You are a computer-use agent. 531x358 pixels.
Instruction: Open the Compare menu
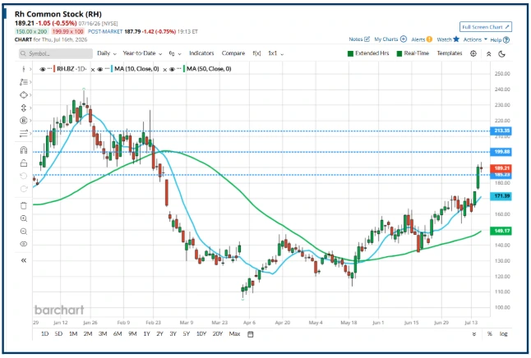pos(233,53)
